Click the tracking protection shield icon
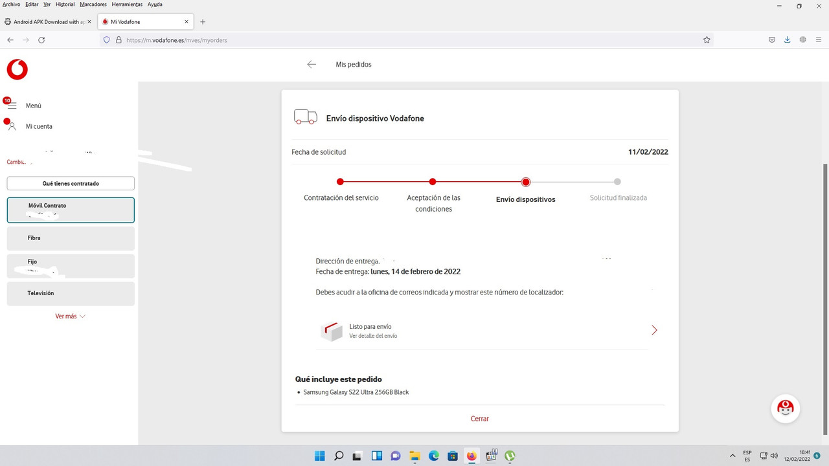829x466 pixels. tap(107, 39)
